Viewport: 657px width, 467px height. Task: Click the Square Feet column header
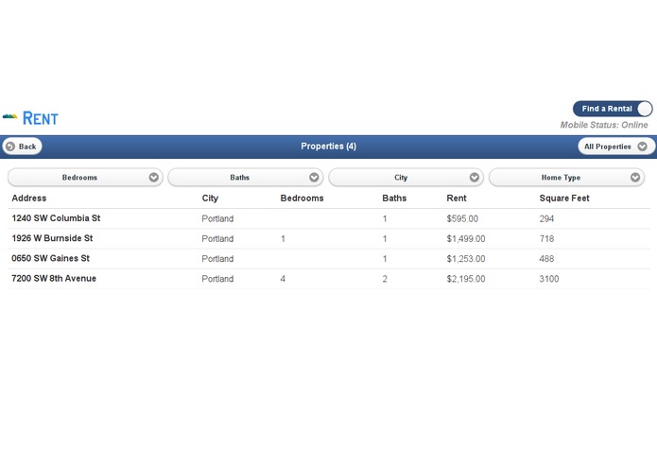click(564, 199)
